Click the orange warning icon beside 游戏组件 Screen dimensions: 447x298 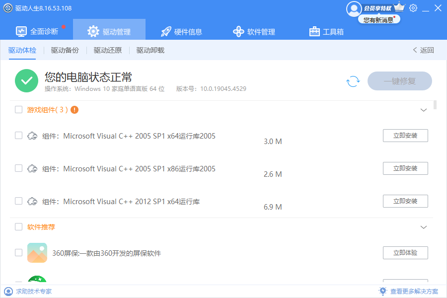(x=74, y=110)
